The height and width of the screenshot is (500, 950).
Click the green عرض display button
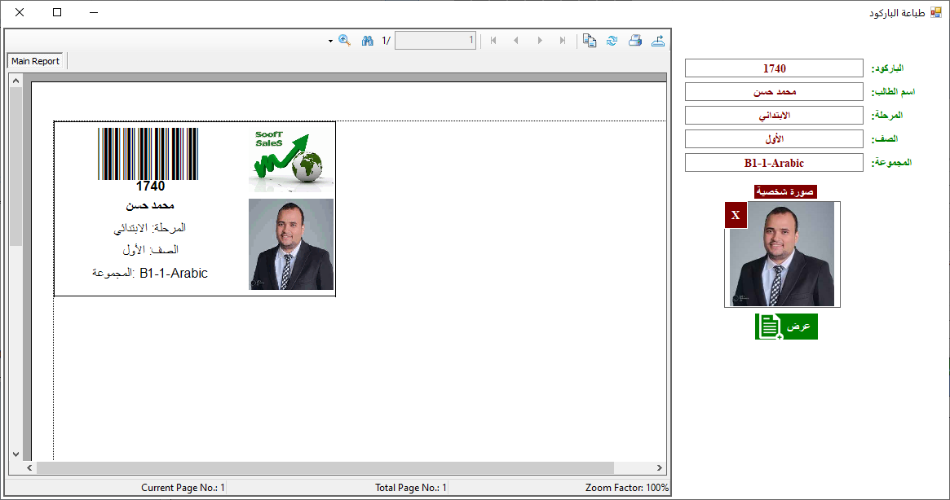pos(786,327)
